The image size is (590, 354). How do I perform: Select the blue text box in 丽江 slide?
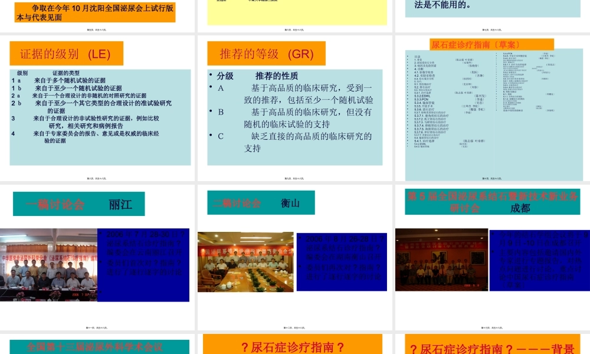(x=143, y=261)
